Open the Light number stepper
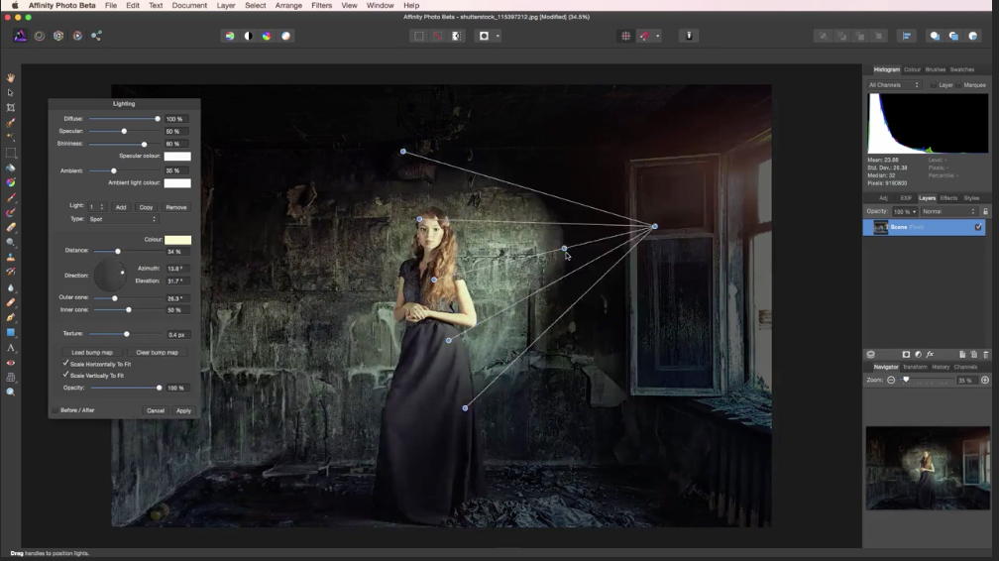 coord(97,206)
